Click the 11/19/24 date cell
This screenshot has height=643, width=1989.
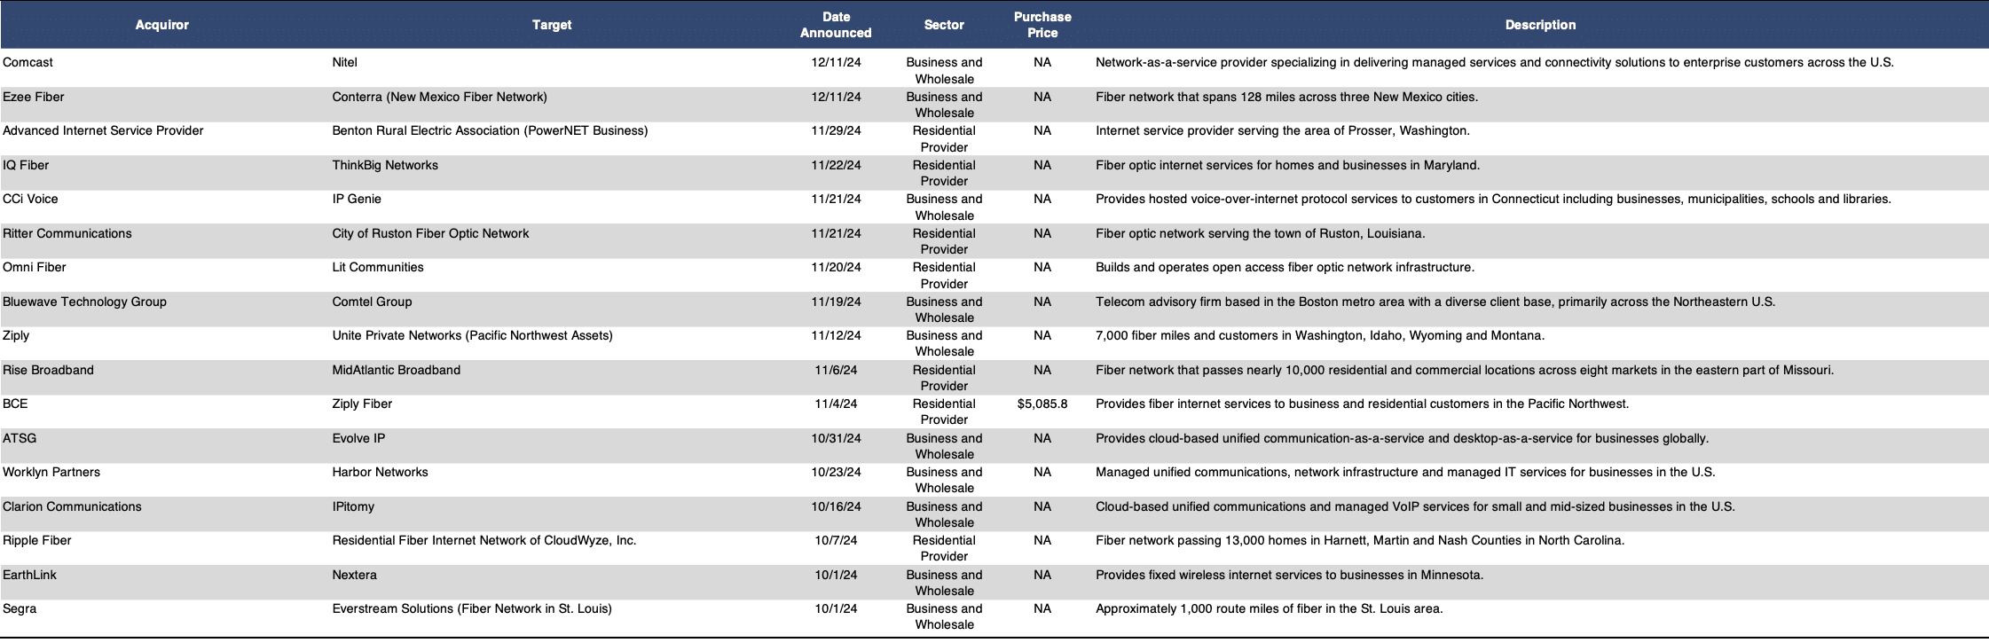click(x=836, y=302)
